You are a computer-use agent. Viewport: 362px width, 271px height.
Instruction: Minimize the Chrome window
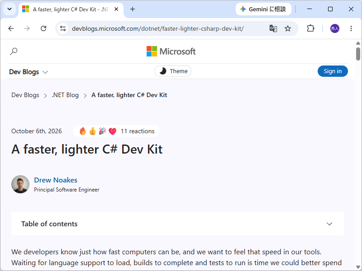[x=310, y=9]
